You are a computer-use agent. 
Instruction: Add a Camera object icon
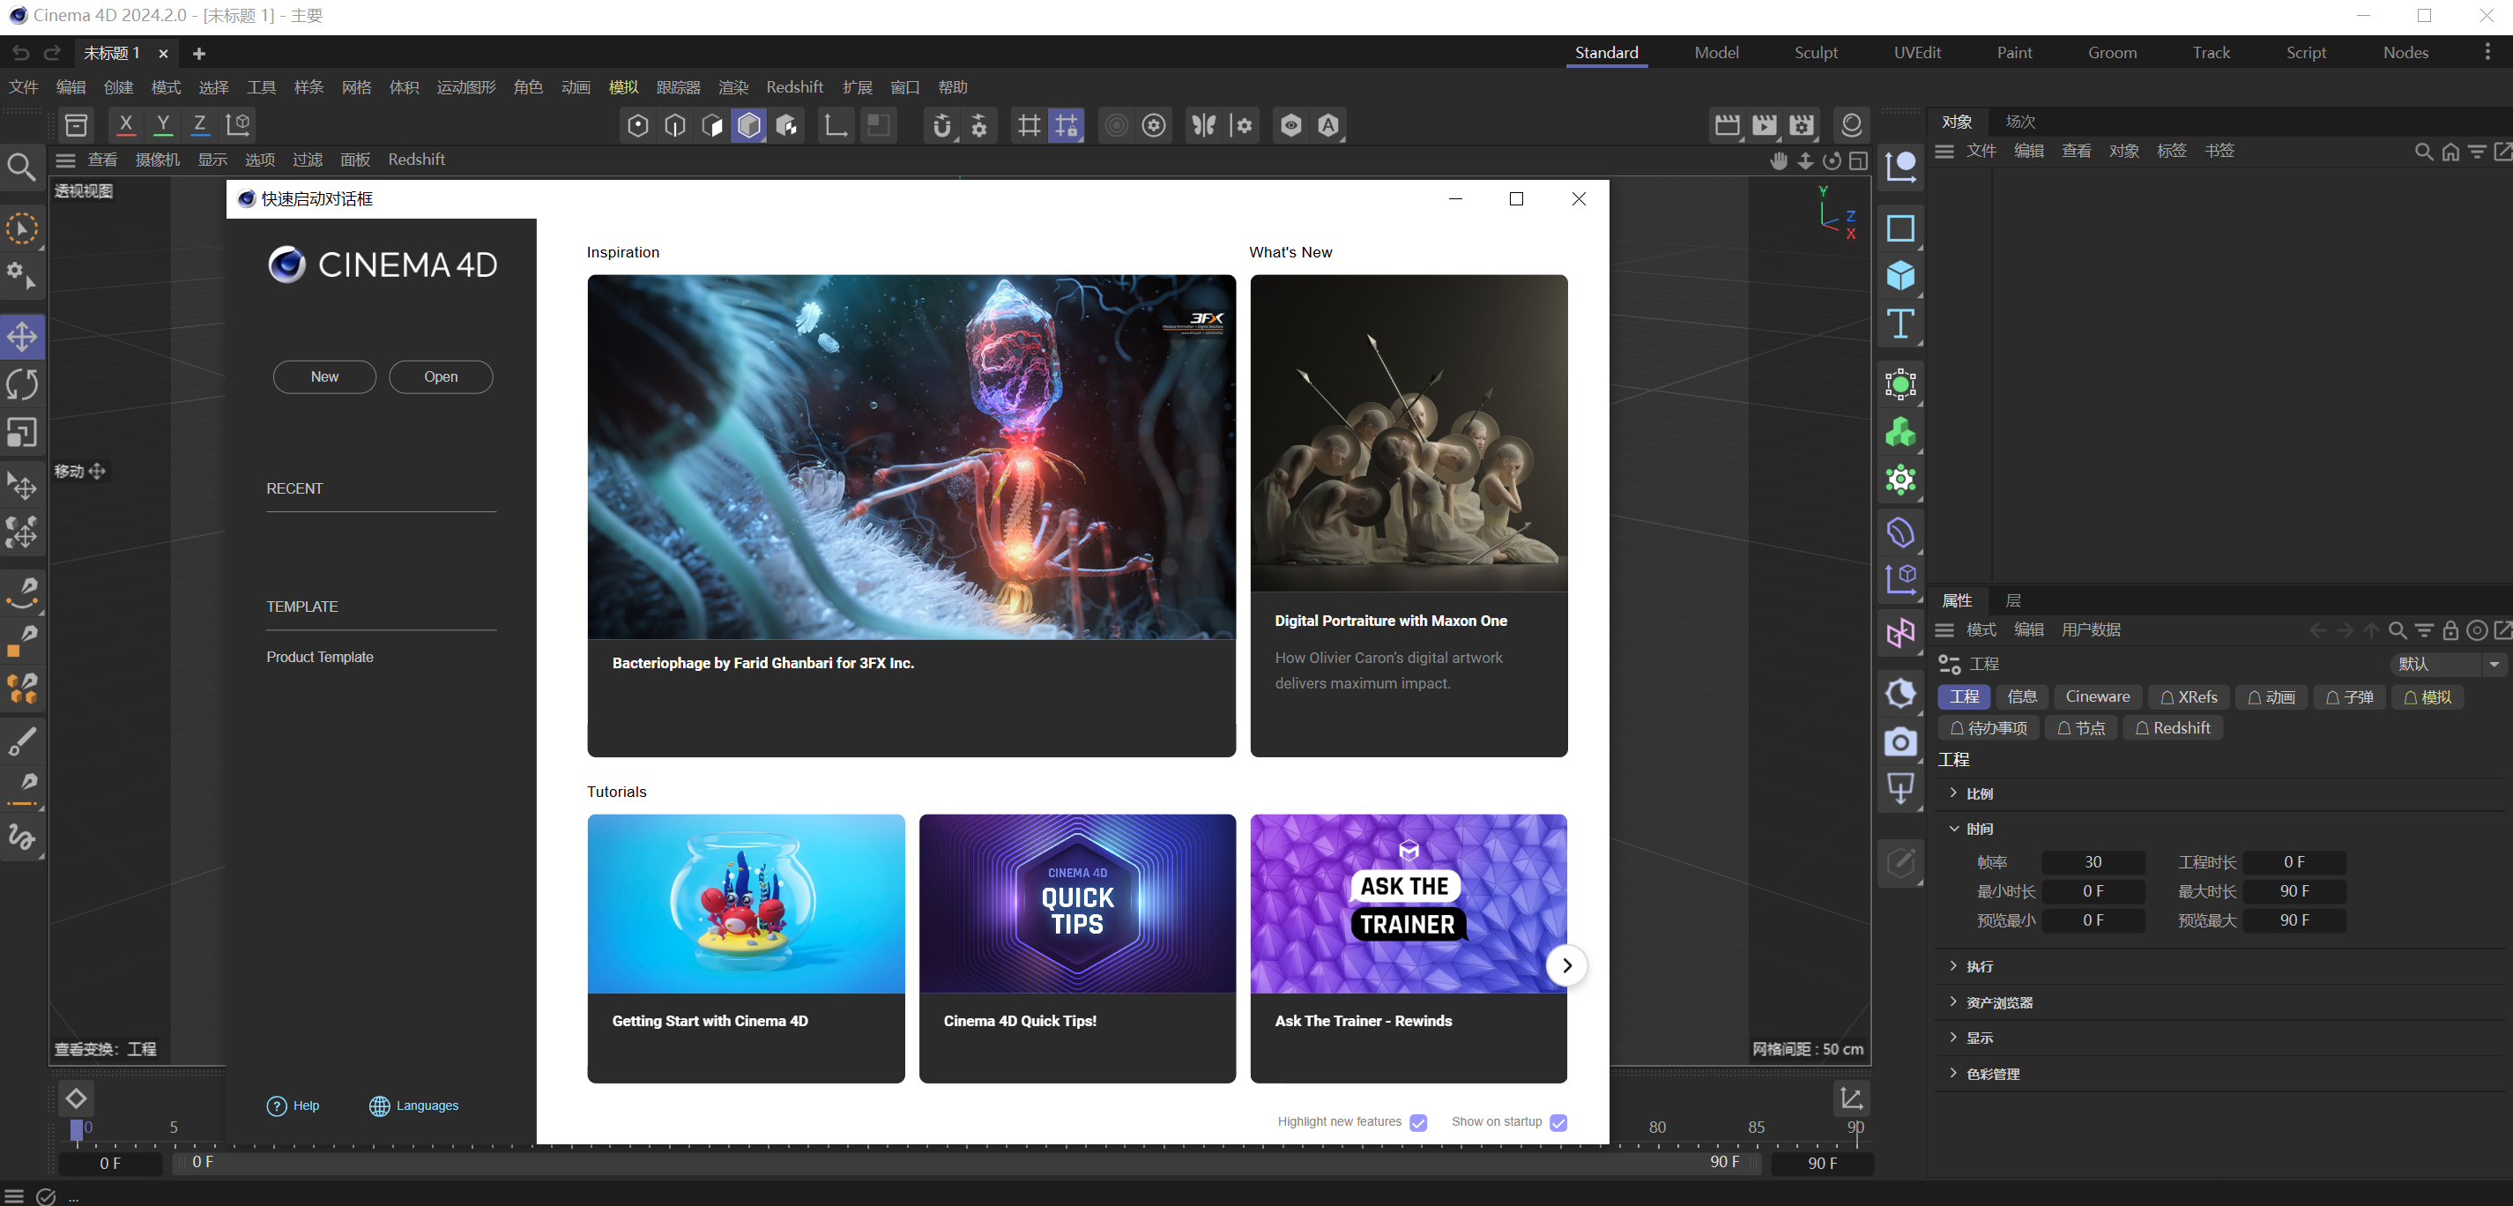coord(1900,741)
